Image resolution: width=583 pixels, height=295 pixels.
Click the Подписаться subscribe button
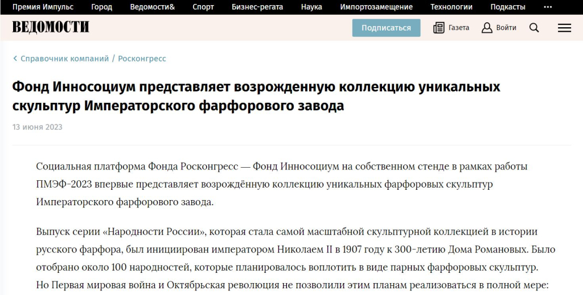(387, 28)
